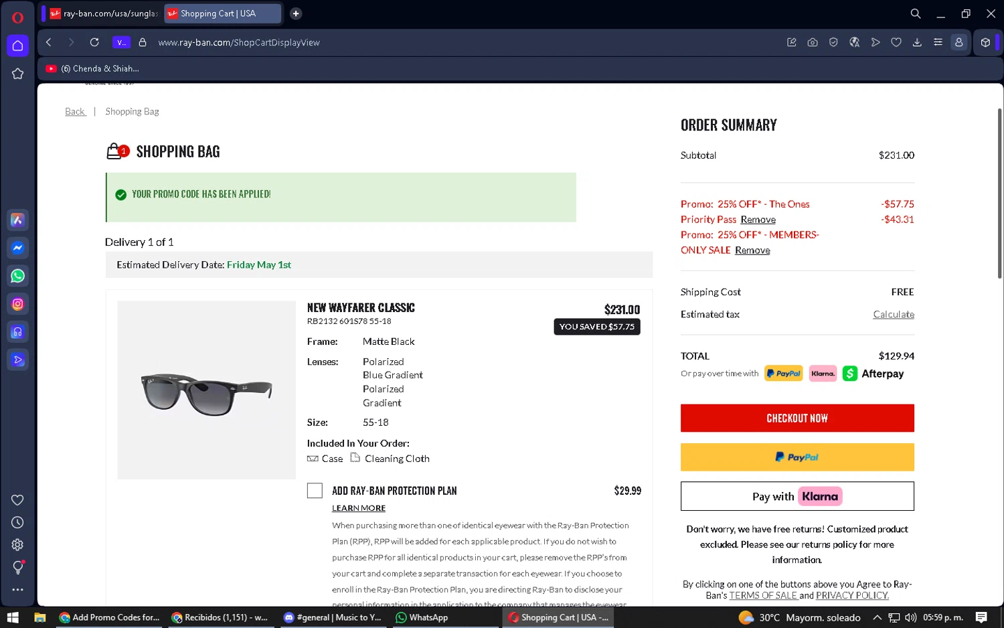Open a new tab with plus button
The height and width of the screenshot is (628, 1004).
(296, 13)
